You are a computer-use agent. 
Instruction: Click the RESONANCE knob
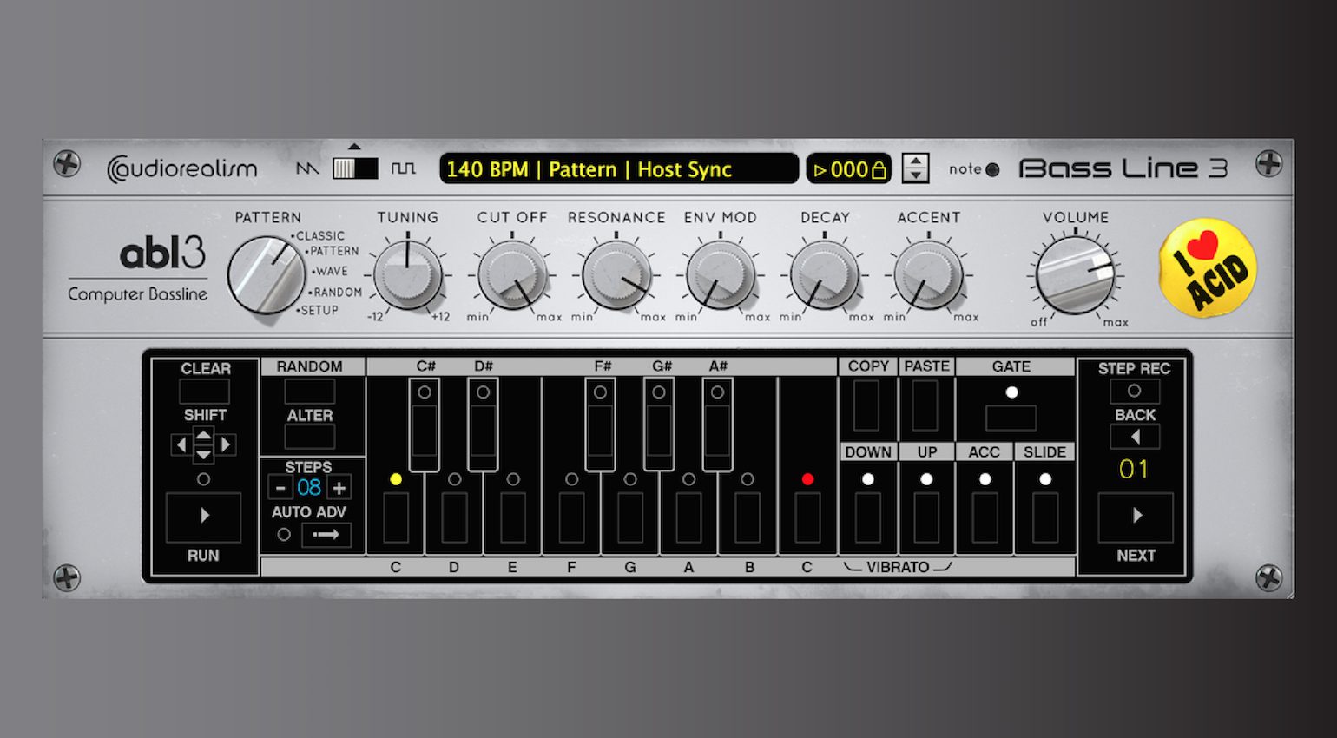coord(616,275)
